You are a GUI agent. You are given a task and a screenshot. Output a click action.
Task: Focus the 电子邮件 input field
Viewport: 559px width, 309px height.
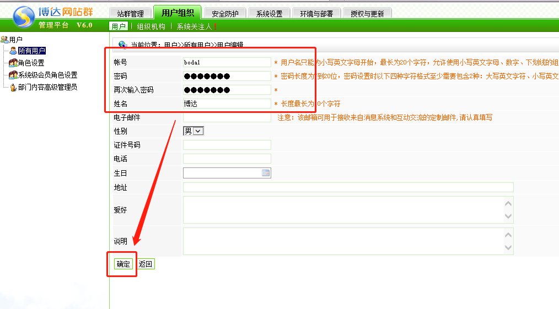tap(227, 117)
